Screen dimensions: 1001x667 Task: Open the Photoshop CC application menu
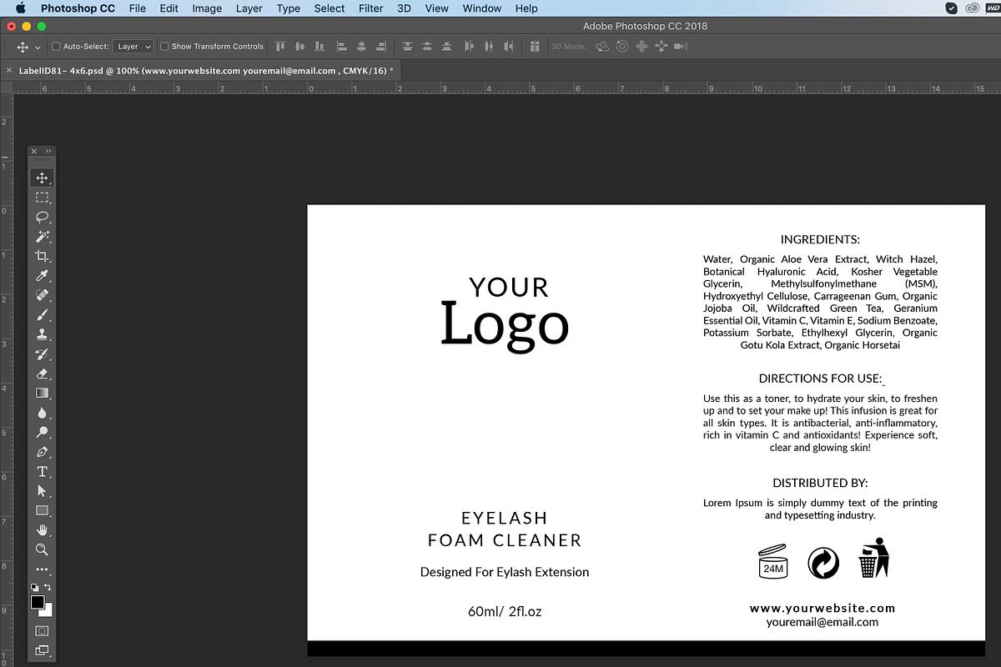click(x=78, y=8)
